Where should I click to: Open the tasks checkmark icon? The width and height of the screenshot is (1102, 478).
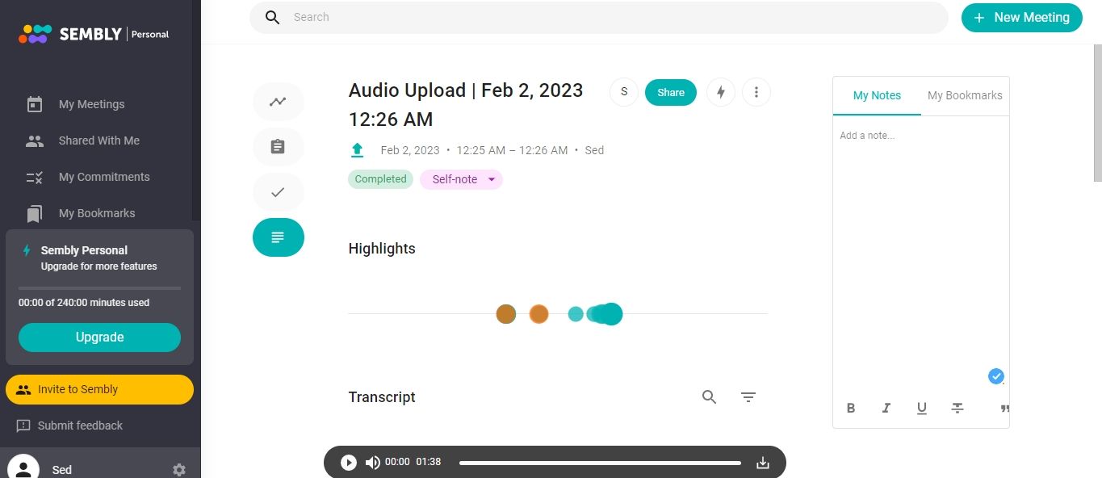(x=278, y=192)
